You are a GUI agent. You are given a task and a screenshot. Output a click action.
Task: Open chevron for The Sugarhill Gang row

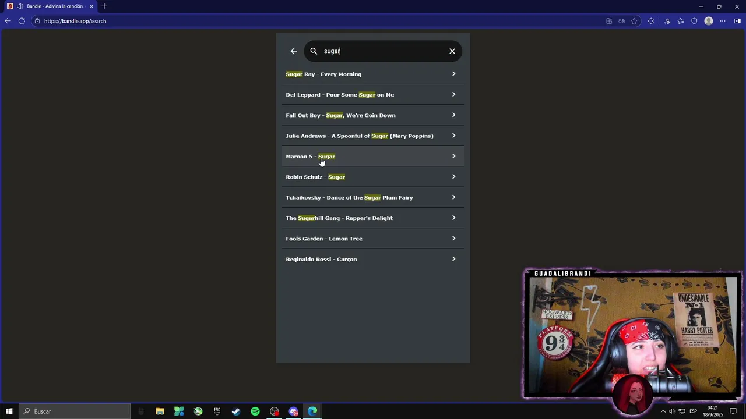click(x=453, y=218)
